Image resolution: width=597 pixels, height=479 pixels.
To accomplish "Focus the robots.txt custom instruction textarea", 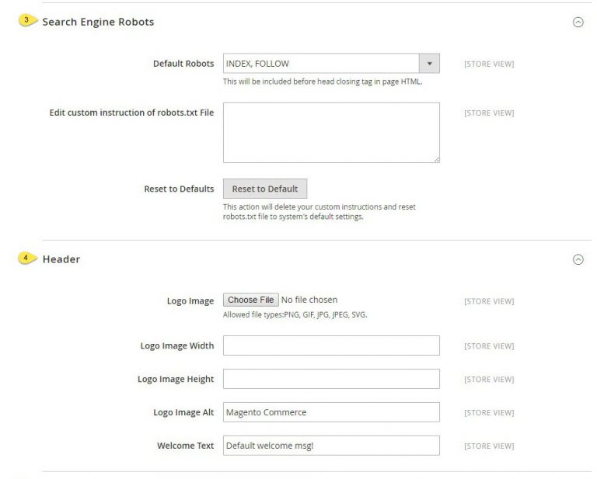I will point(331,133).
